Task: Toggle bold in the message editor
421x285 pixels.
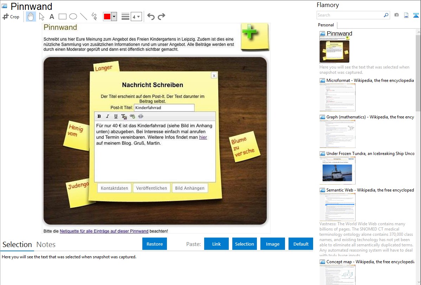Action: coord(99,116)
